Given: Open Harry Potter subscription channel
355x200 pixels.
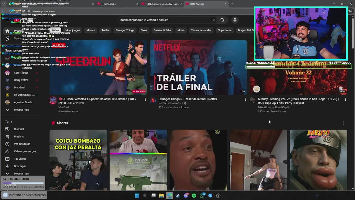Looking at the screenshot, I should click(x=21, y=80).
